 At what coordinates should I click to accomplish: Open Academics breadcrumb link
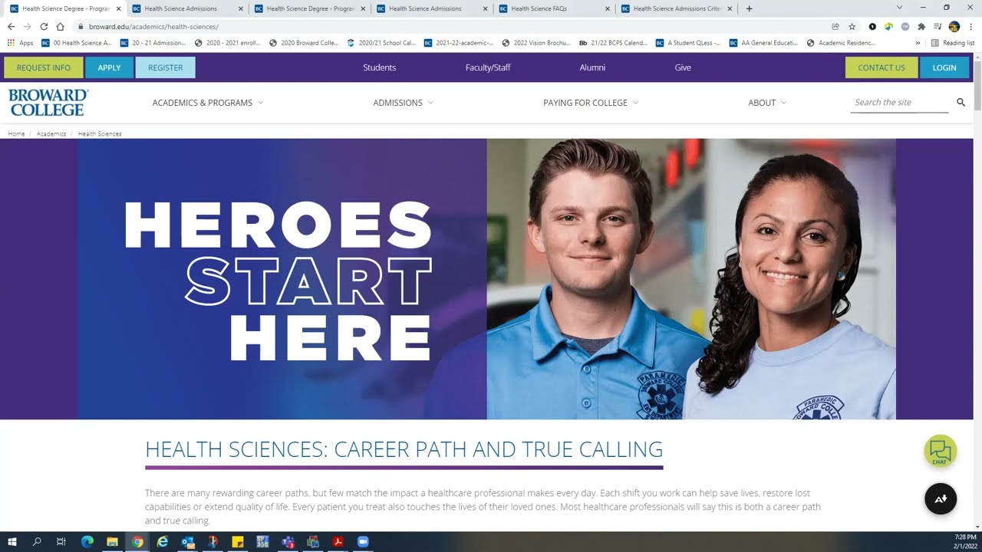pos(51,134)
